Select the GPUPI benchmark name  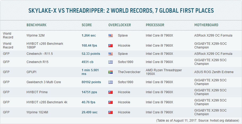coord(32,72)
